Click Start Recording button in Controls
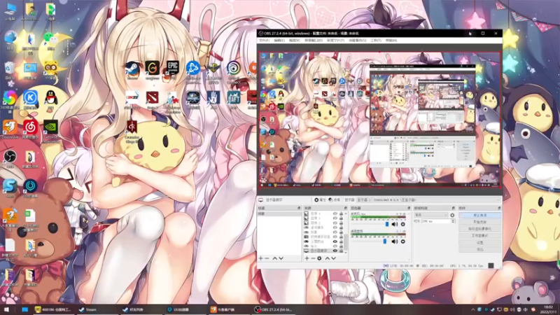The height and width of the screenshot is (315, 560). tap(479, 222)
